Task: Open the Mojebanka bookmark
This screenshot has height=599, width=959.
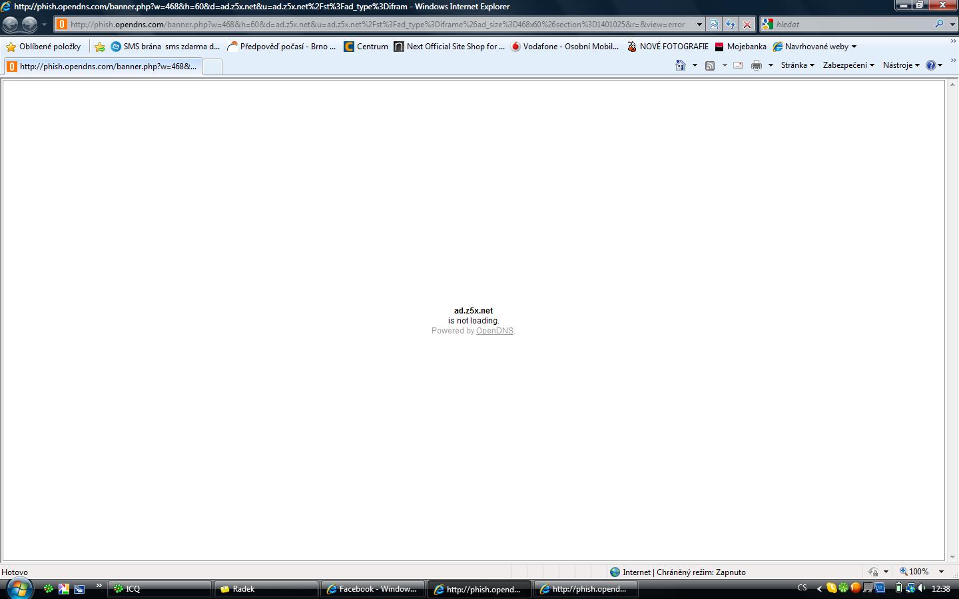Action: click(x=741, y=47)
